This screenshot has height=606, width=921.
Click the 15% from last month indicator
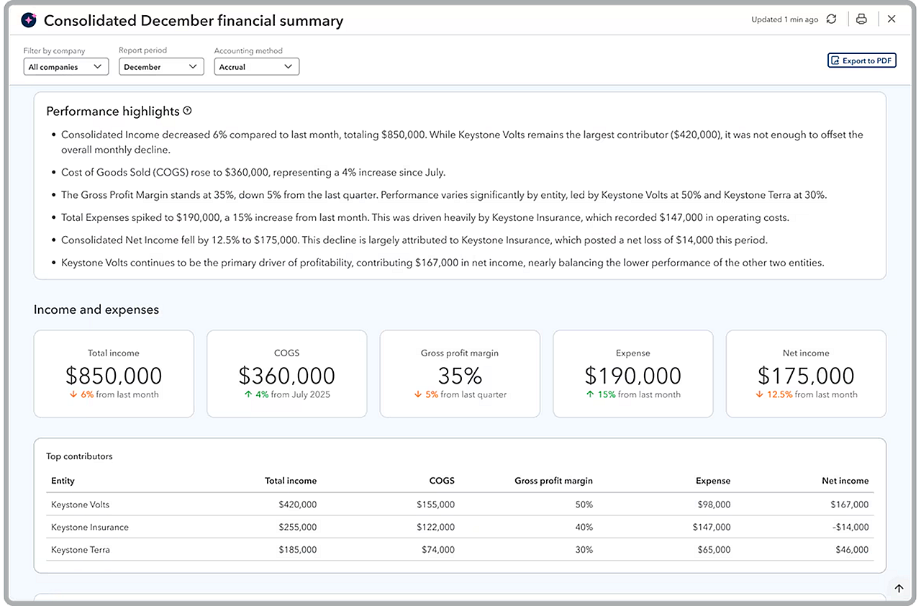pos(633,394)
